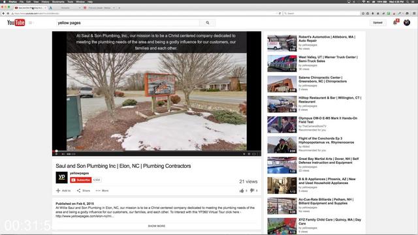Open the Share option below video
418x235 pixels.
(x=84, y=191)
